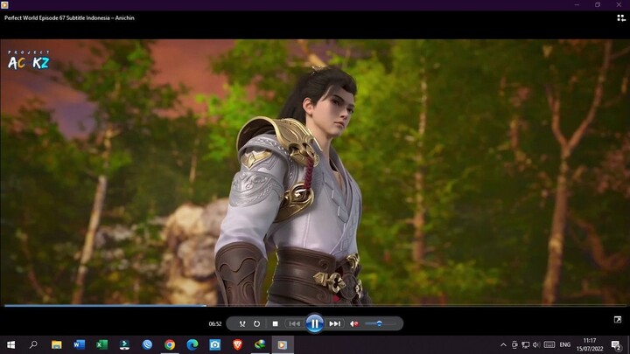
Task: Skip to the next track
Action: (x=334, y=323)
